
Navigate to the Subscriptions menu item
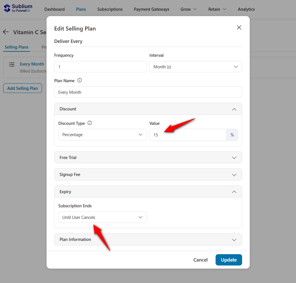pyautogui.click(x=110, y=9)
